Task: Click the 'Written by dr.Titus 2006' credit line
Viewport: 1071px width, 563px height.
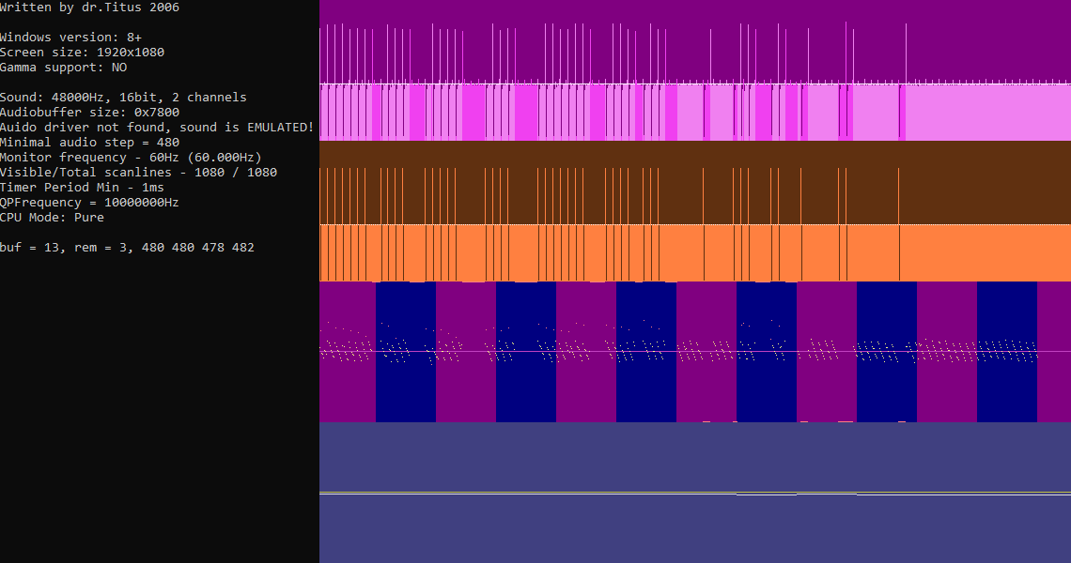Action: 89,8
